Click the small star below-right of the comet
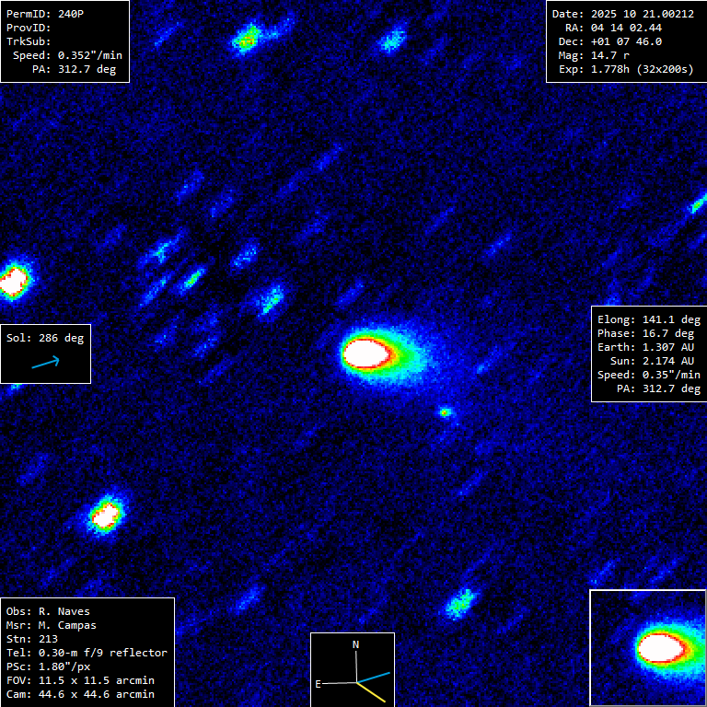Image resolution: width=707 pixels, height=707 pixels. pos(445,412)
